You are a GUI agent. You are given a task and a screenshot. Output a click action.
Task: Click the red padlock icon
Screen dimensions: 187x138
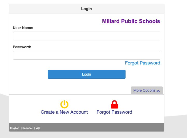(114, 104)
